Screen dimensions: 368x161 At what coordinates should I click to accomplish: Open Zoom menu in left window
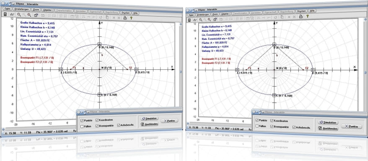pyautogui.click(x=36, y=10)
